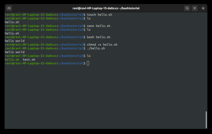The height and width of the screenshot is (134, 212).
Task: Click the terminal window title text
Action: tap(106, 8)
